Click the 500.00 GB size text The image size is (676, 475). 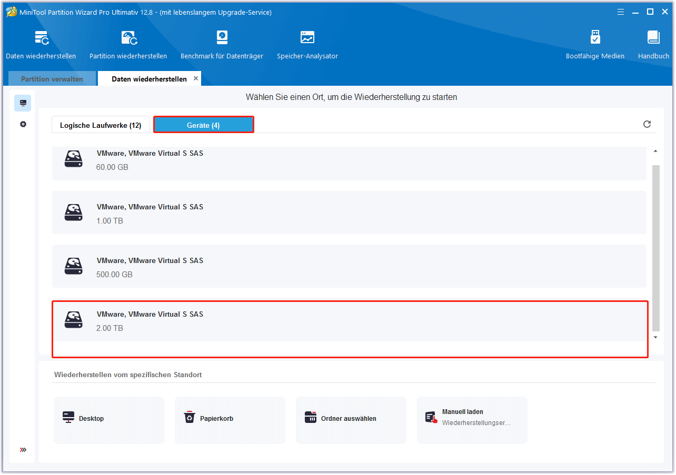[114, 275]
